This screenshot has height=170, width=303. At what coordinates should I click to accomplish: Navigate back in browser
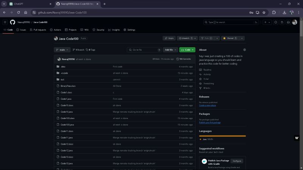[x=4, y=12]
